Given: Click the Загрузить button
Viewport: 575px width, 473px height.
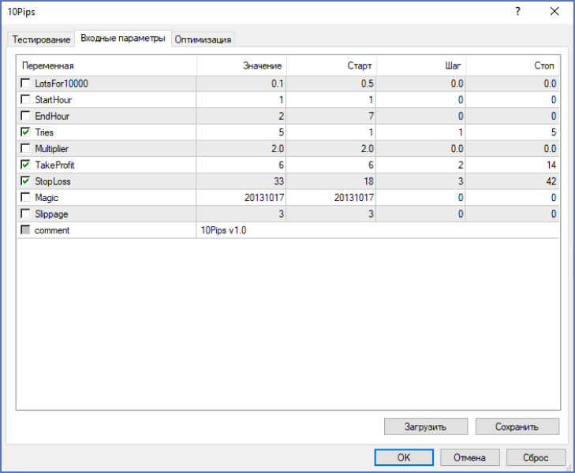Looking at the screenshot, I should [x=426, y=426].
